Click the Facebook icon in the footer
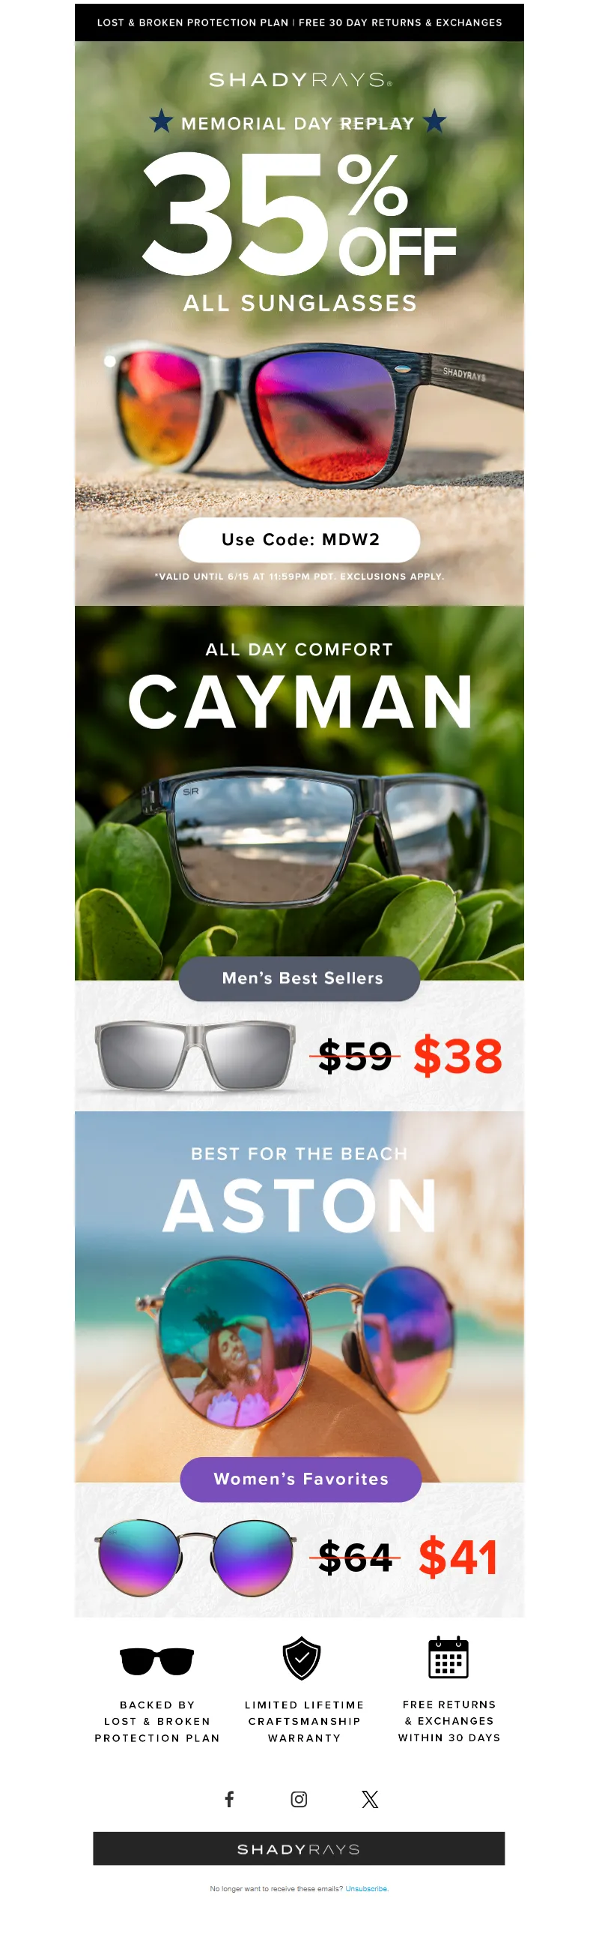 (x=230, y=1798)
